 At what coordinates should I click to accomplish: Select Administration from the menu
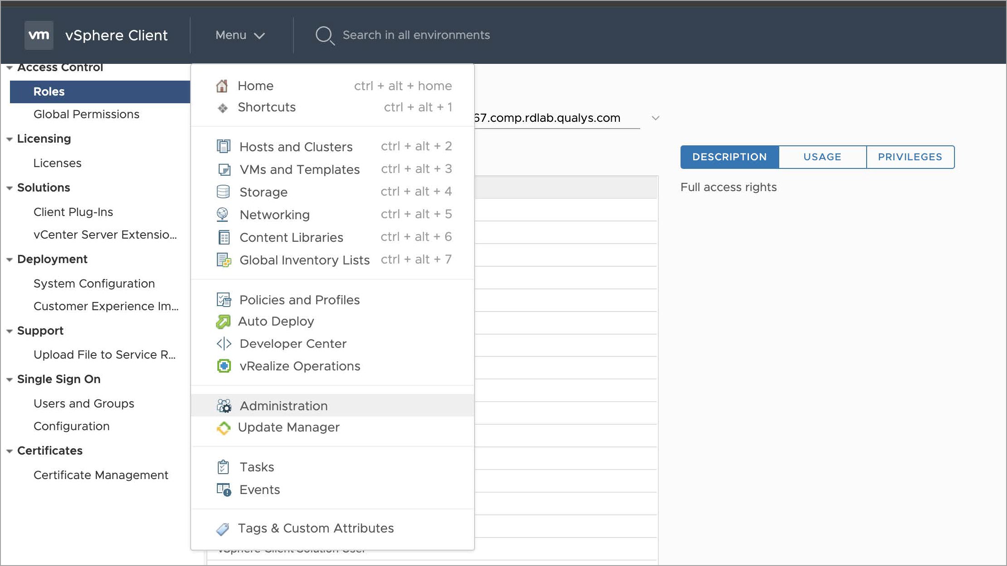(283, 406)
